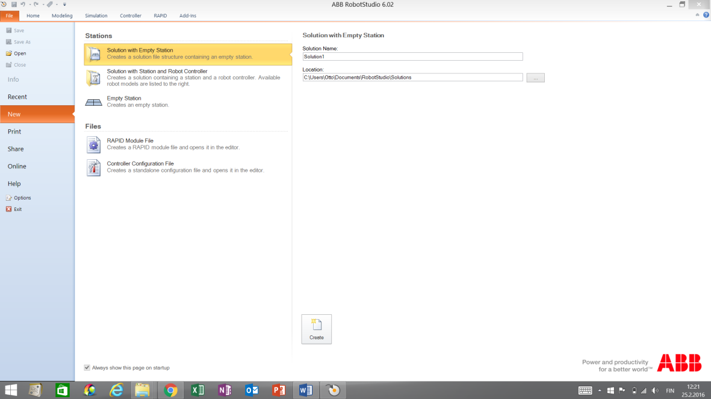The width and height of the screenshot is (711, 399).
Task: Click the RobotStudio logo in title bar corner
Action: pyautogui.click(x=4, y=4)
